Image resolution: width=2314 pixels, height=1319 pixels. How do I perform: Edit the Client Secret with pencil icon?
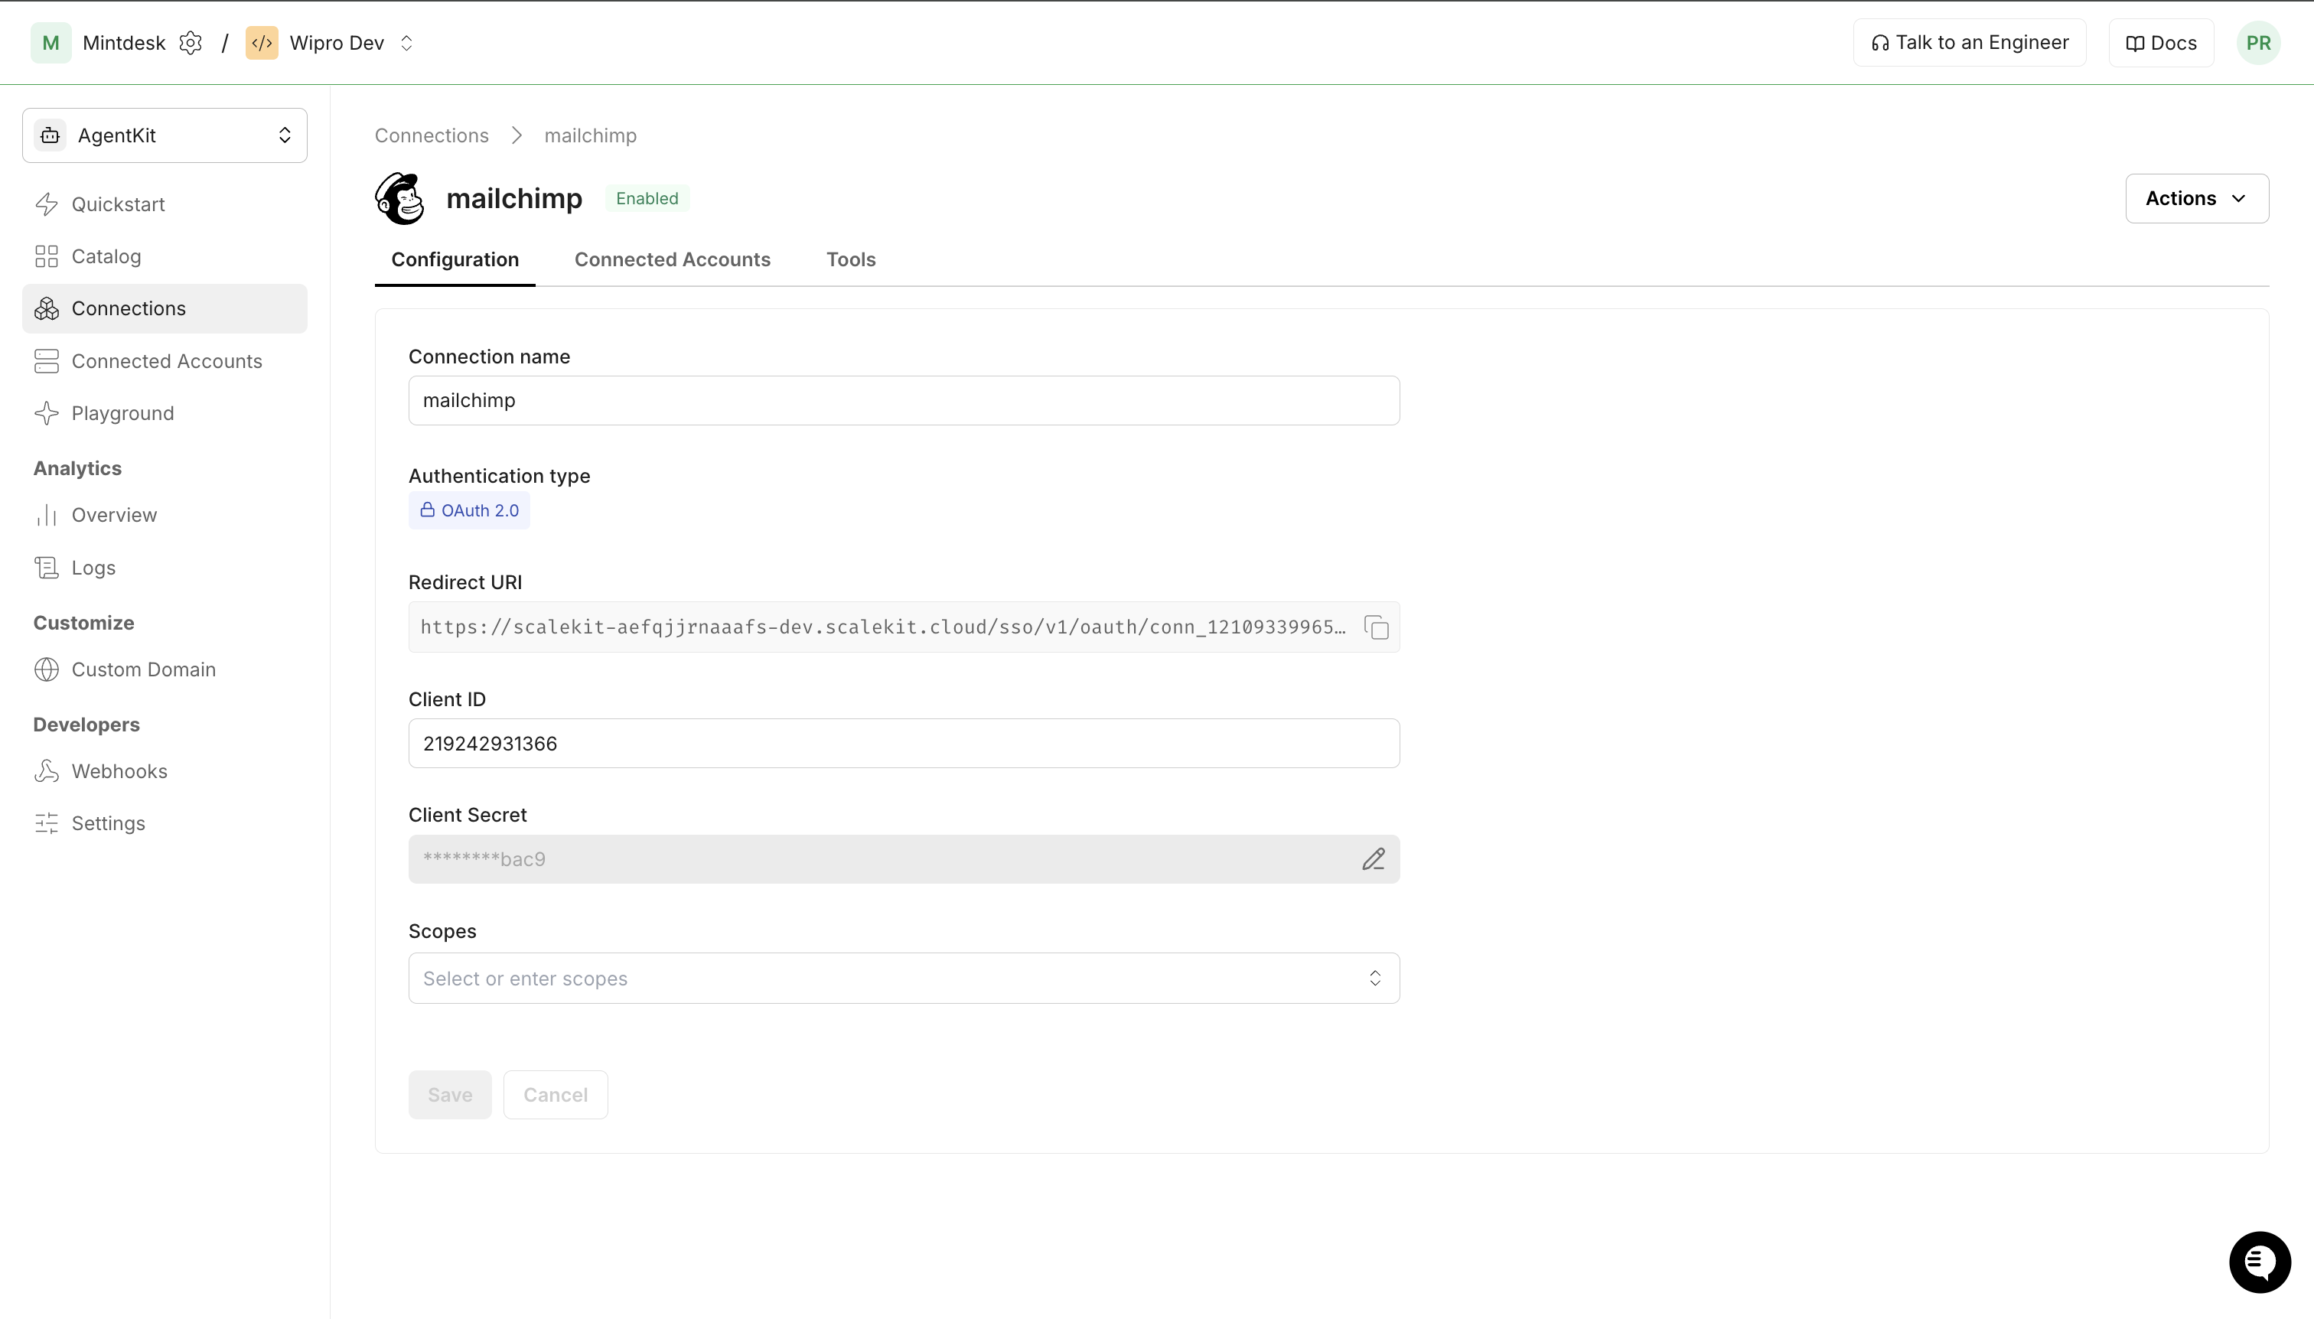pos(1374,858)
